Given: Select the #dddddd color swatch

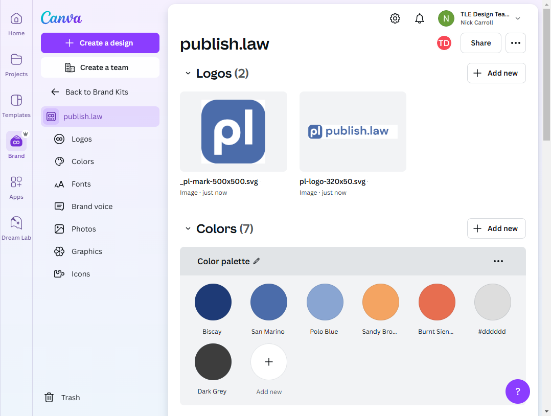Looking at the screenshot, I should [493, 302].
